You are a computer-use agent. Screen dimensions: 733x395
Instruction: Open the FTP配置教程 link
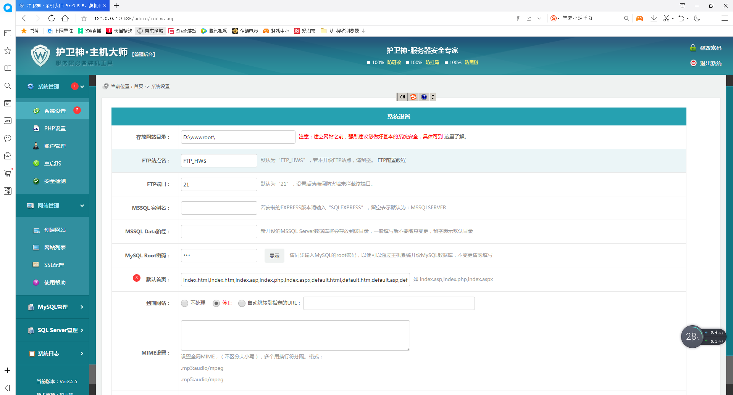point(391,160)
